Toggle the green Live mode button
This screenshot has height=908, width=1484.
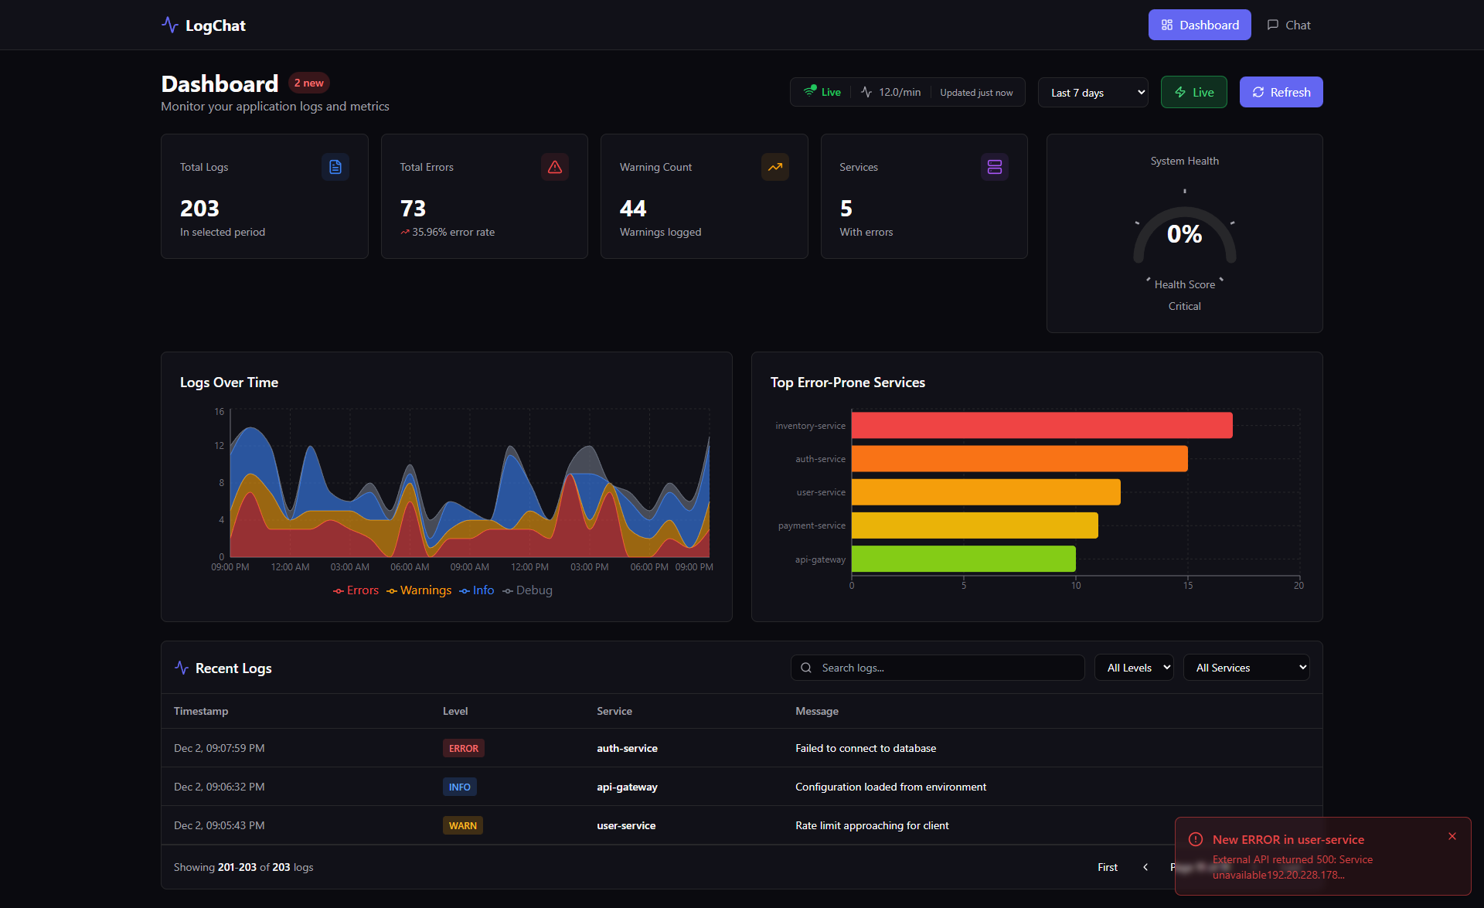pos(1193,92)
